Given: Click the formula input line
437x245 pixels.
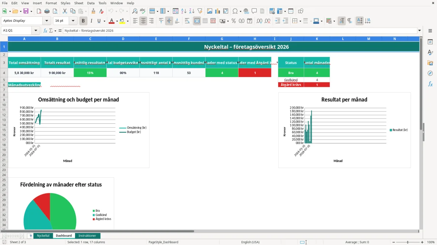Looking at the screenshot, I should pos(240,30).
